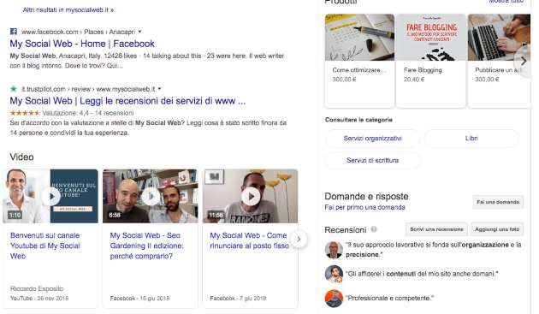
Task: Click the Gli affiderei i contenuti review text
Action: [x=422, y=274]
